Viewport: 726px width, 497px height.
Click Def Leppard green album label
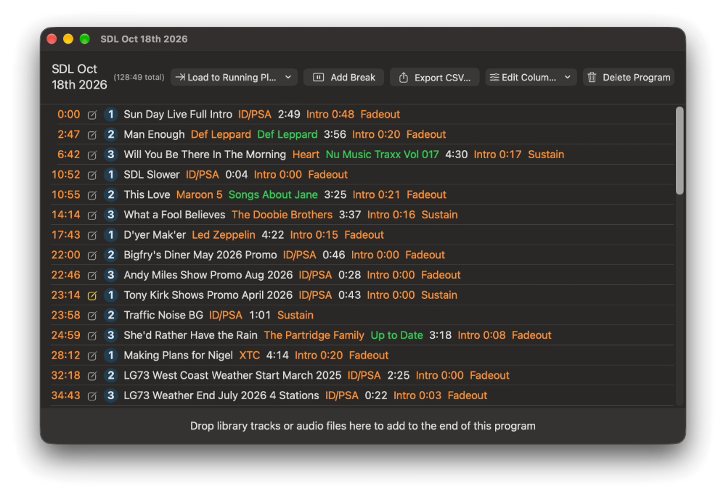[x=287, y=134]
